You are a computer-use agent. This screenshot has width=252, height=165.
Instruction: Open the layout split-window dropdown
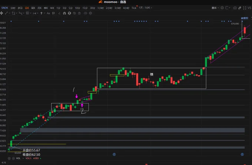pos(228,8)
